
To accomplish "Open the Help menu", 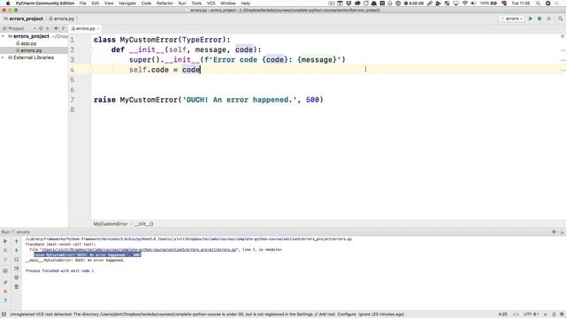I will click(246, 4).
